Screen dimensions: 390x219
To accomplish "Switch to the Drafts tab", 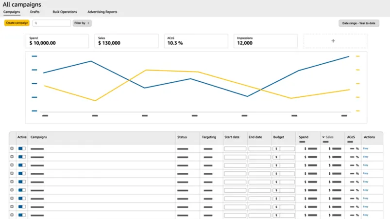I will click(34, 12).
